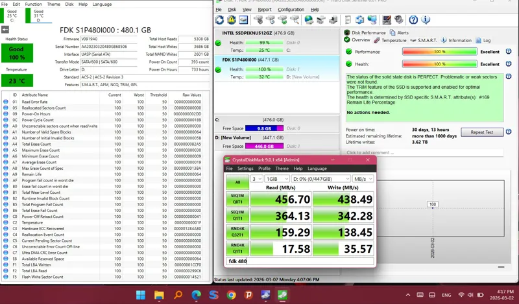Click the 23 °C temperature box
Image resolution: width=519 pixels, height=304 pixels.
pos(17,80)
